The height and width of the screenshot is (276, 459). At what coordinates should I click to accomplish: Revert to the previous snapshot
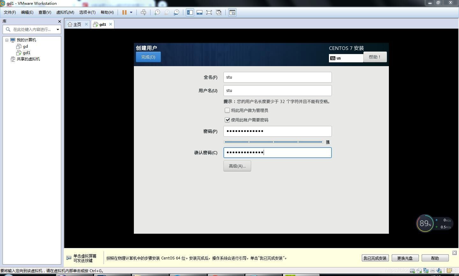pyautogui.click(x=167, y=12)
